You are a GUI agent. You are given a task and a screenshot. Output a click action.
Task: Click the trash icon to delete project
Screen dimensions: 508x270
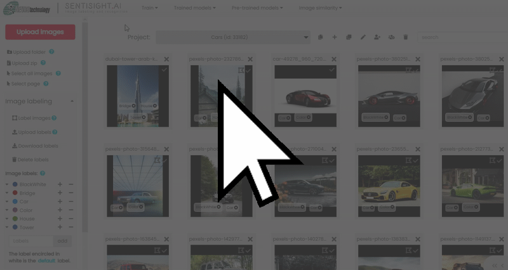pos(406,37)
